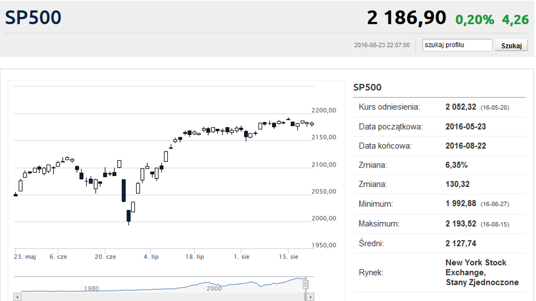Click the green 0,20% change value
The width and height of the screenshot is (536, 301).
(475, 19)
